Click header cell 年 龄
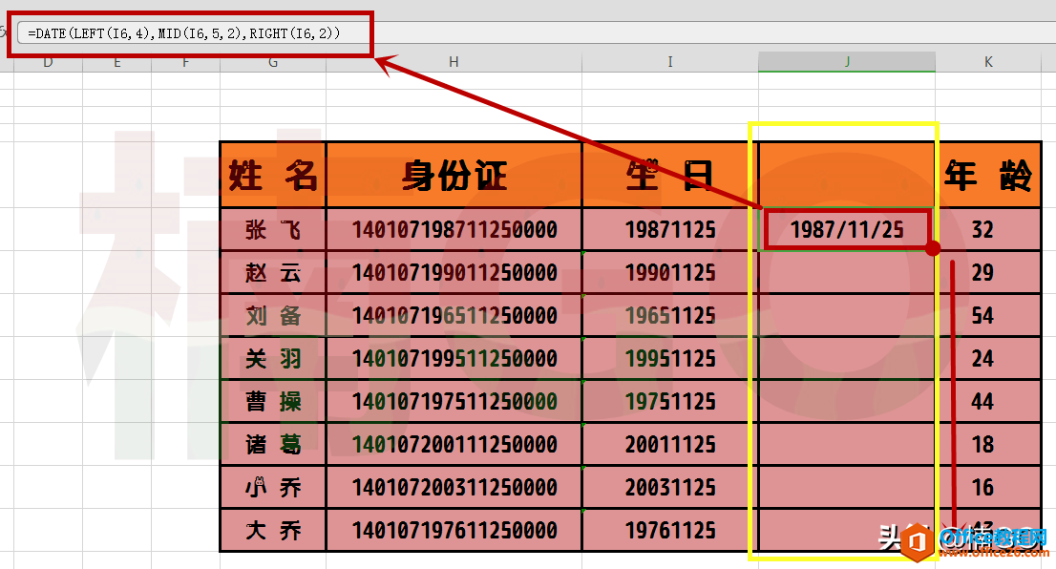The width and height of the screenshot is (1056, 569). [988, 175]
